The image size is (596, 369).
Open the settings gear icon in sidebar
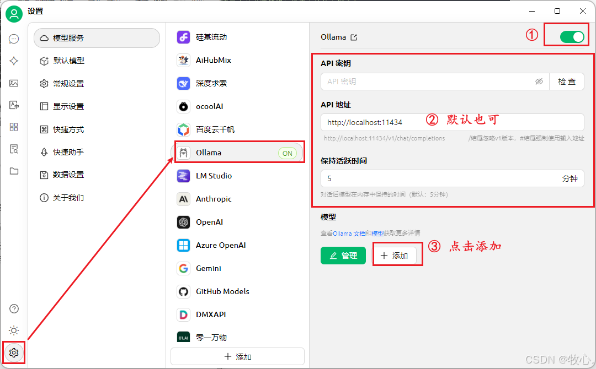pos(14,352)
